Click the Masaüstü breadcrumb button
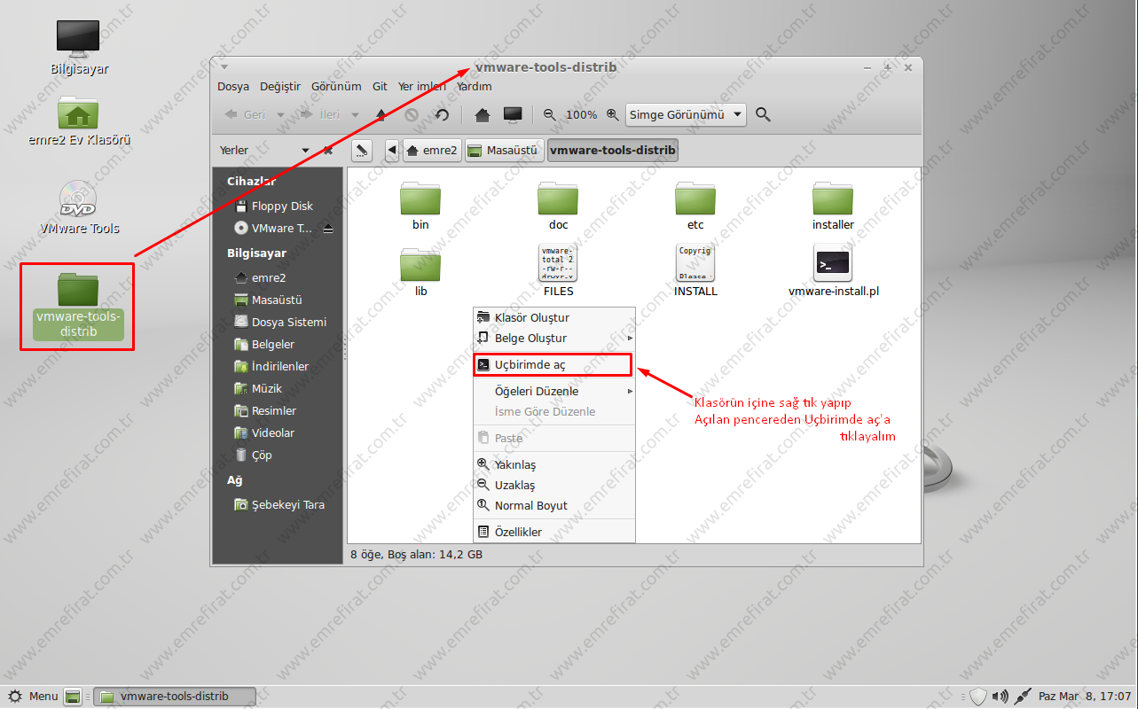Screen dimensions: 1138x709 (x=503, y=151)
